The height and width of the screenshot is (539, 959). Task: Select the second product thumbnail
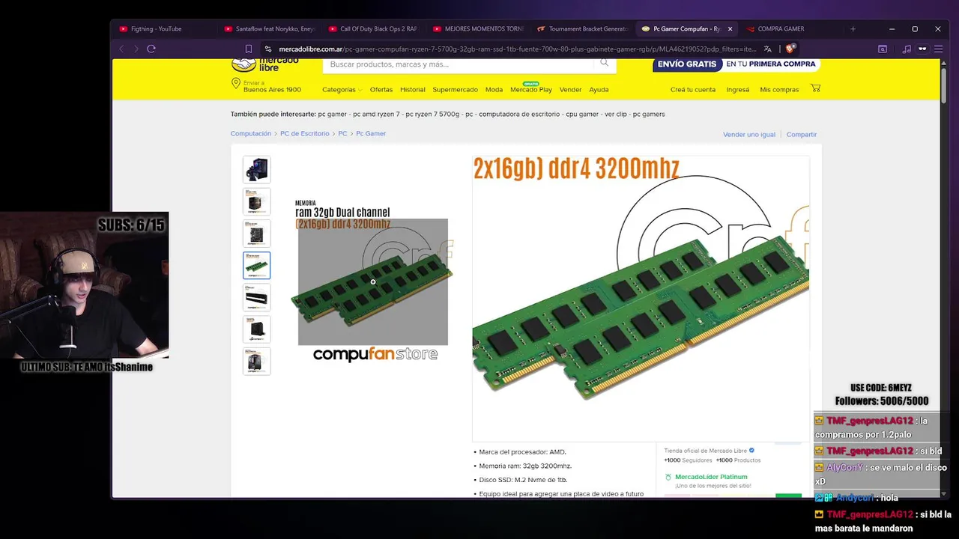tap(256, 202)
